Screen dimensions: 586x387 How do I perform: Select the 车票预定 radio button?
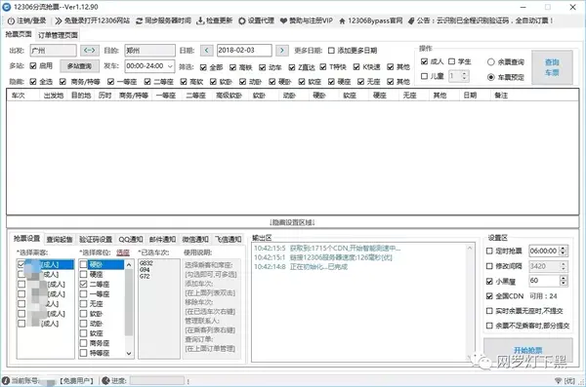click(491, 77)
